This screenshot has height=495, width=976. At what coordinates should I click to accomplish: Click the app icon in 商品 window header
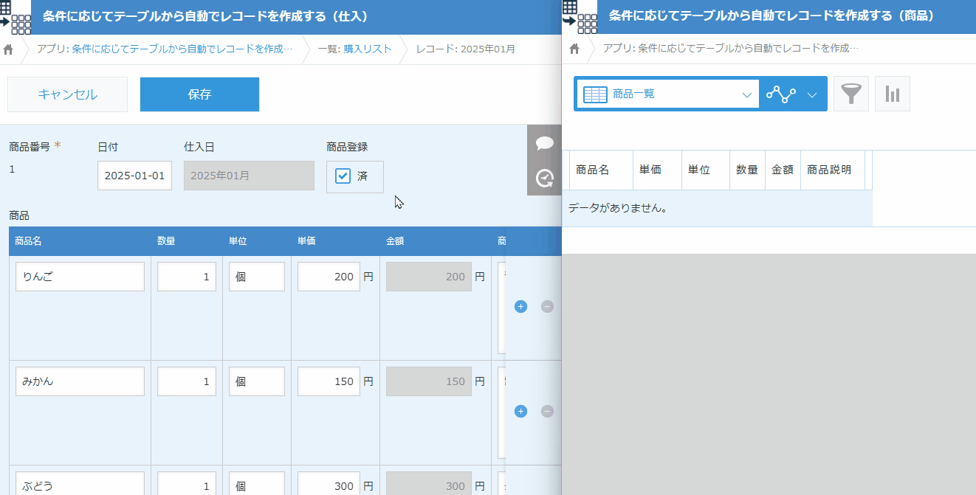tap(578, 17)
